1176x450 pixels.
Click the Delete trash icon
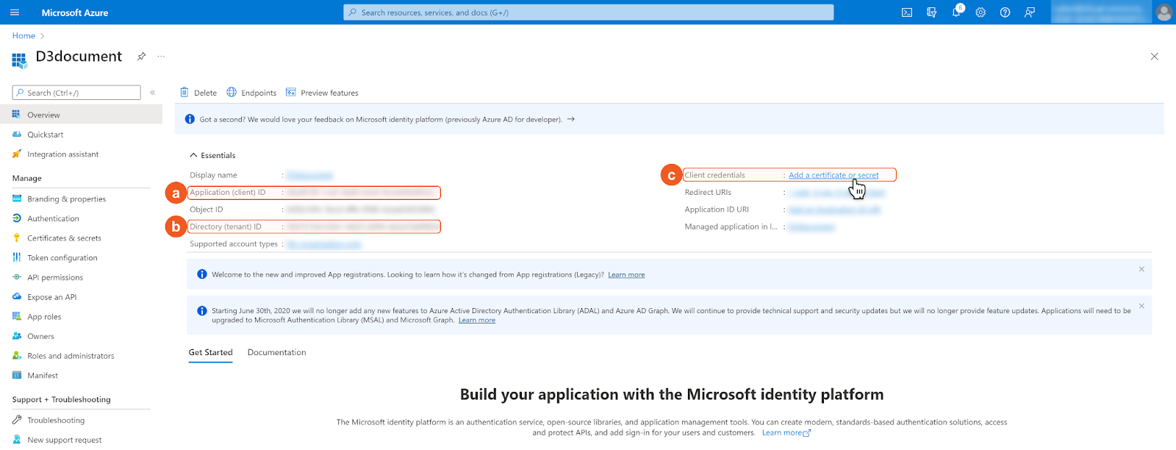(184, 93)
